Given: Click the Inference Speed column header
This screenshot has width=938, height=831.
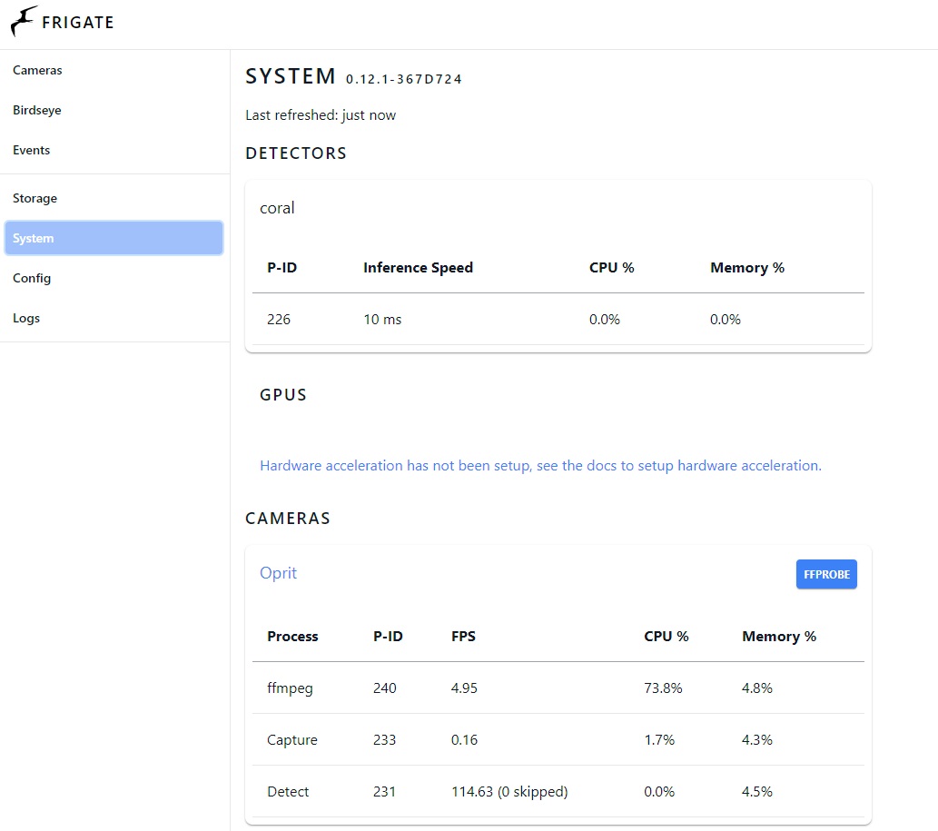Looking at the screenshot, I should pyautogui.click(x=418, y=268).
